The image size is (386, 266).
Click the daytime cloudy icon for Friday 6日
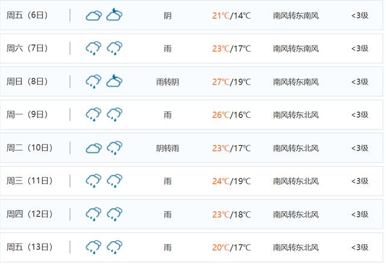94,16
